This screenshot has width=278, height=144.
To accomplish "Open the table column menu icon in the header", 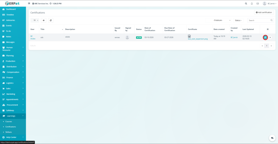I will click(268, 29).
